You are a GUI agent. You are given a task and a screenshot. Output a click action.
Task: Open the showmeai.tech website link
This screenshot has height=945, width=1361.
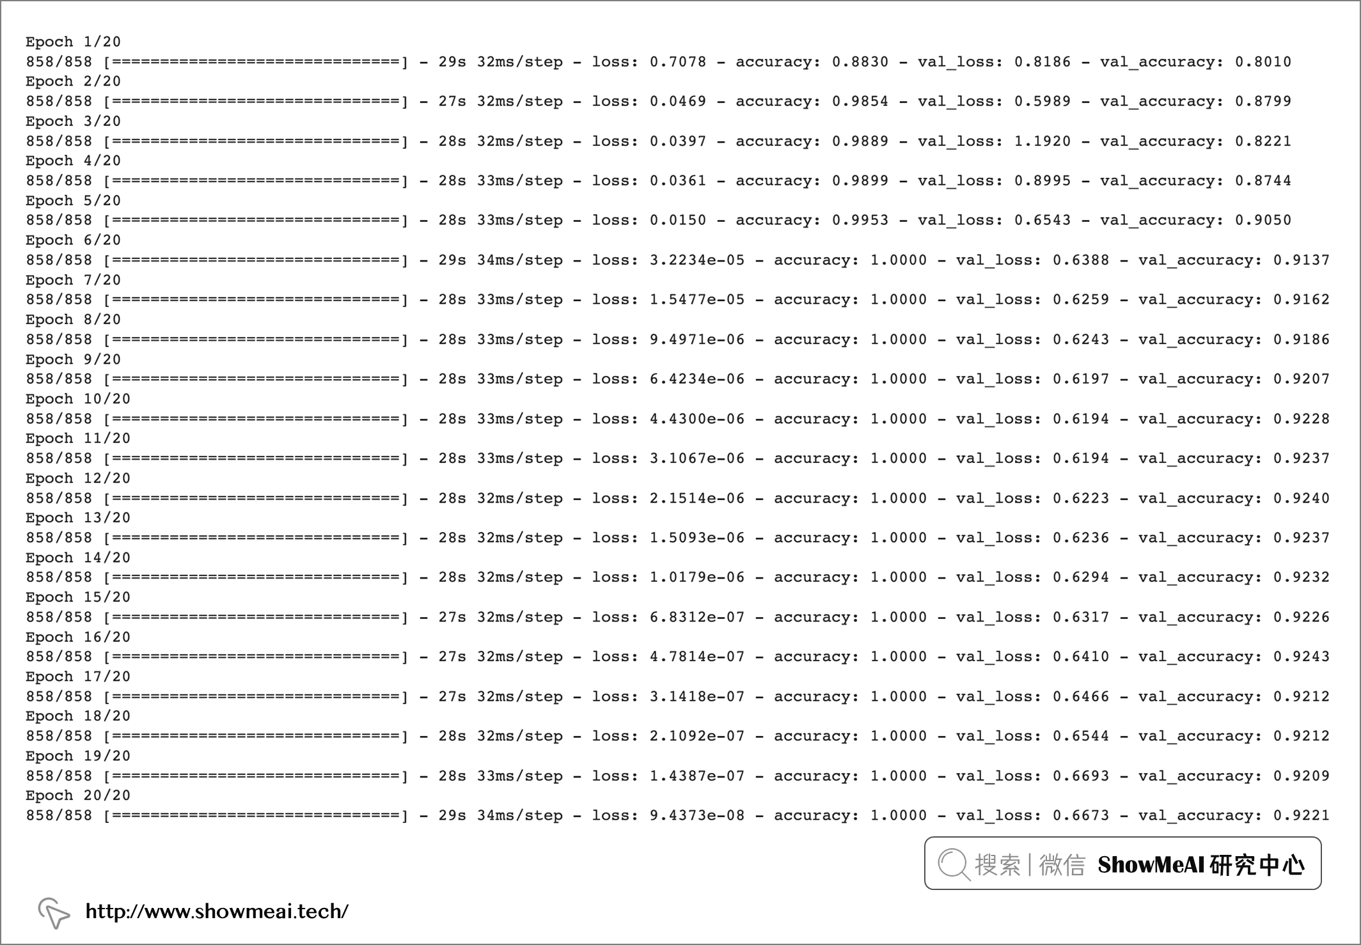(x=217, y=911)
